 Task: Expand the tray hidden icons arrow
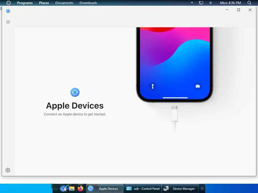pyautogui.click(x=192, y=3)
